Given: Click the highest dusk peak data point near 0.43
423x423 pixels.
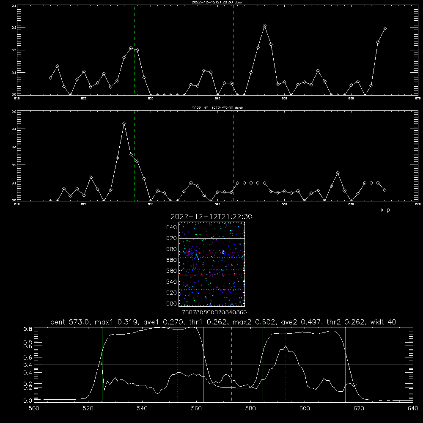Looking at the screenshot, I should (x=124, y=123).
